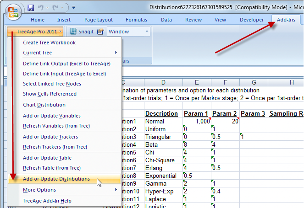
Task: Select Define Link Input (TreeAge to Excel)
Action: [64, 74]
